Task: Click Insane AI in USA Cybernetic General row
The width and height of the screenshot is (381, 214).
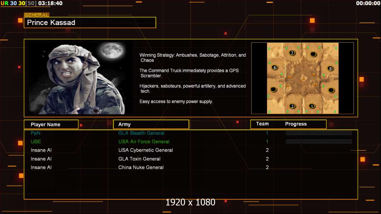Action: point(41,150)
